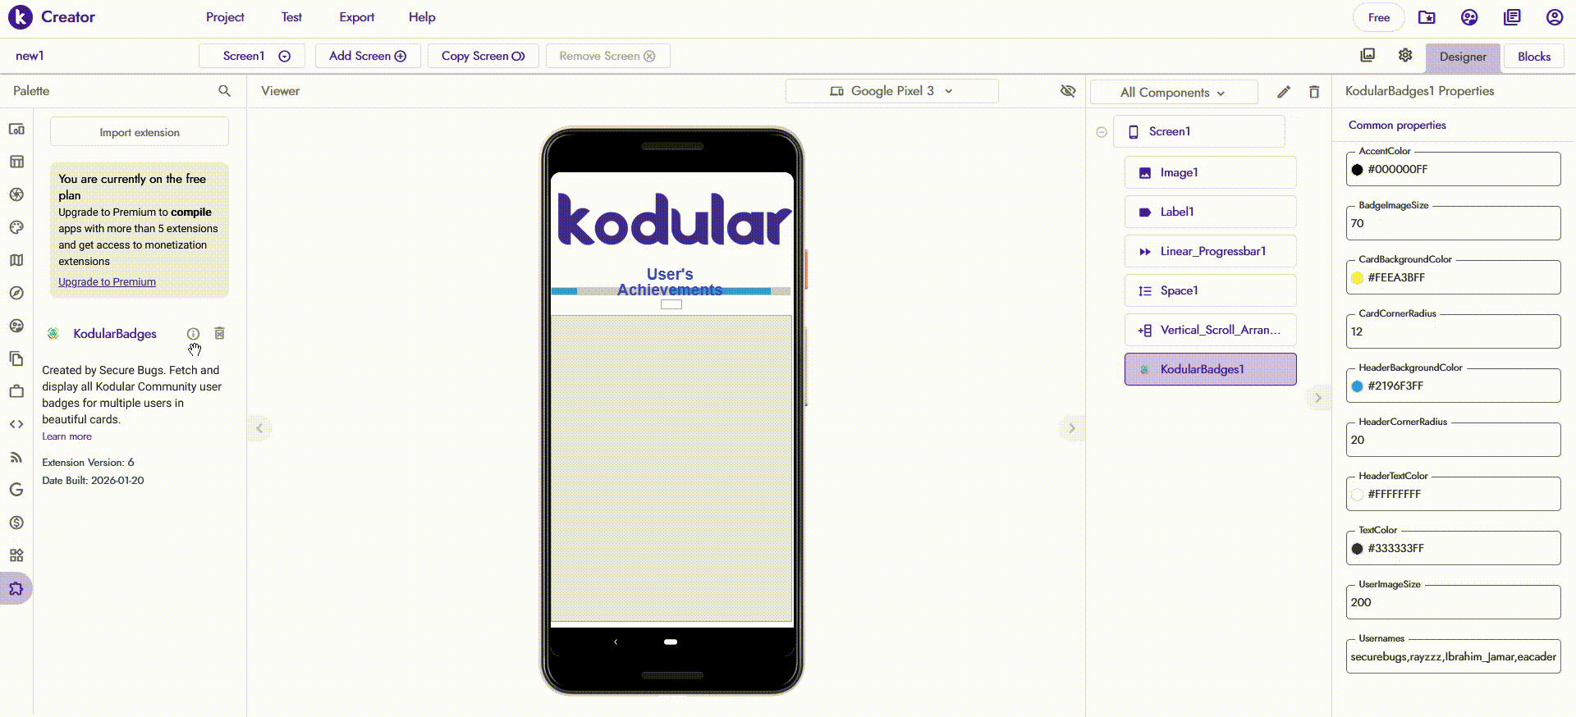Click the Free plan badge button
The height and width of the screenshot is (717, 1576).
[1379, 17]
